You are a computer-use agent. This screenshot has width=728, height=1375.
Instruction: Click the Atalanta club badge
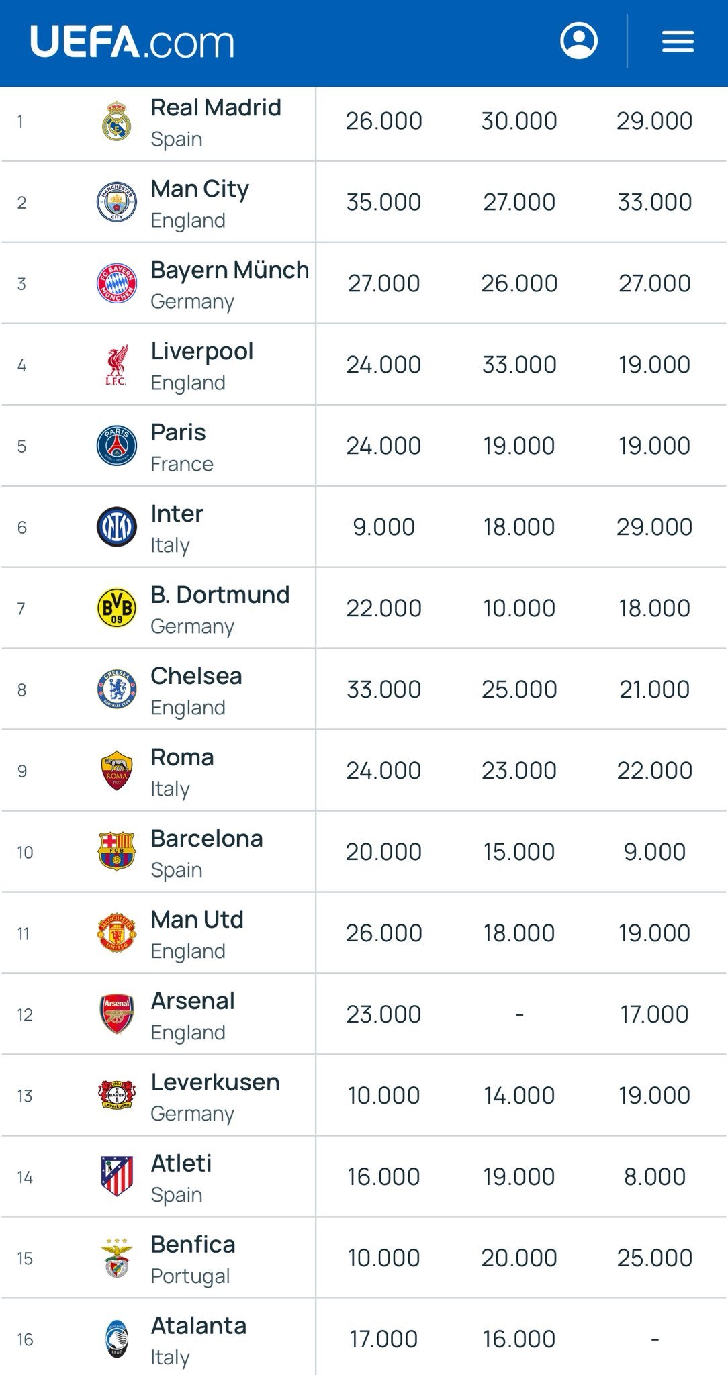click(x=117, y=1339)
